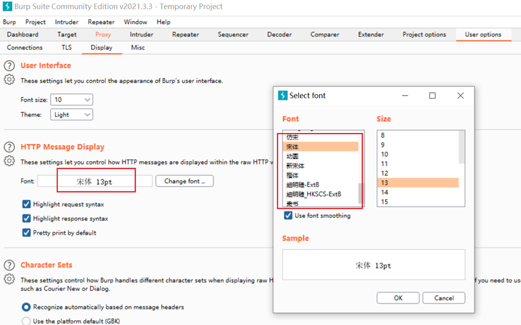This screenshot has height=325, width=521.
Task: Select font 細明體_HKSCS-ExtB in the list
Action: point(321,194)
